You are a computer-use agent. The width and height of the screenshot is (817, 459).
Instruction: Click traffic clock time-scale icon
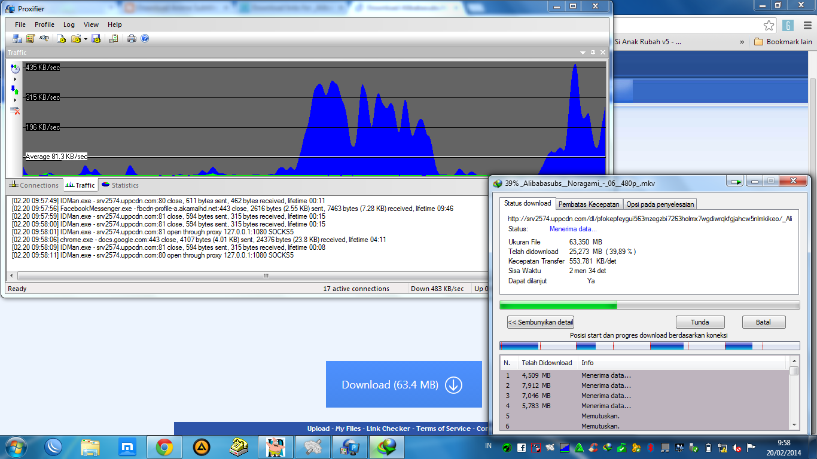[x=15, y=69]
